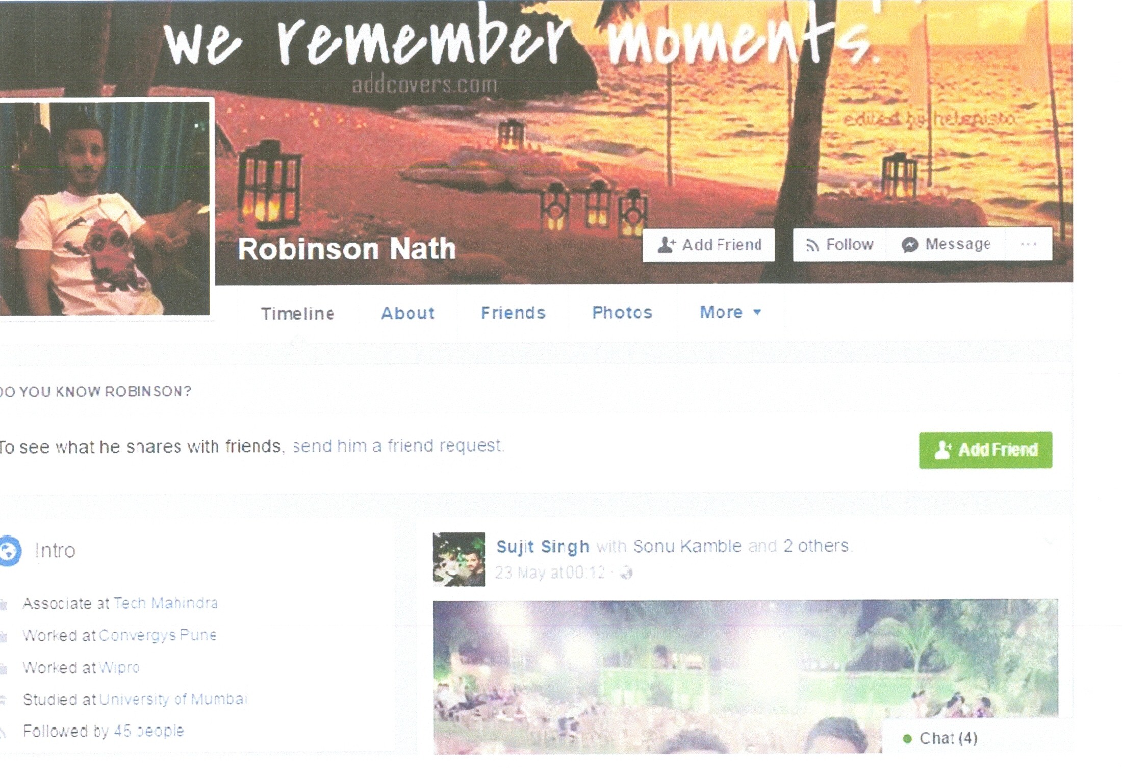Click the green online dot in Chat bar
Image resolution: width=1123 pixels, height=776 pixels.
point(907,738)
